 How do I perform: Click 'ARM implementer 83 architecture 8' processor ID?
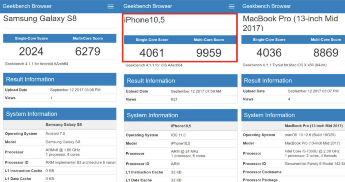[81, 163]
